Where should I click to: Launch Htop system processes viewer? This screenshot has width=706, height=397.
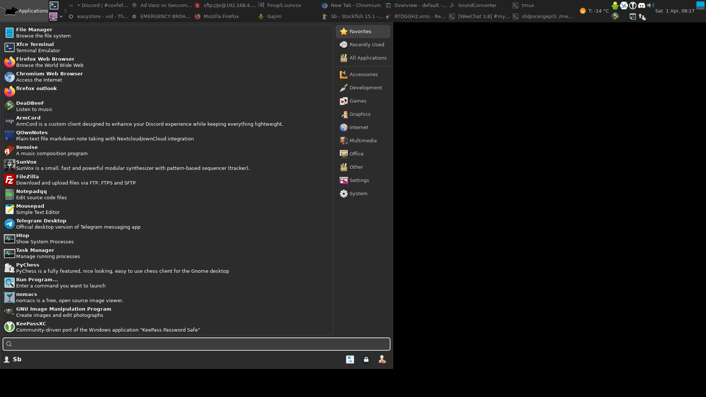point(168,239)
